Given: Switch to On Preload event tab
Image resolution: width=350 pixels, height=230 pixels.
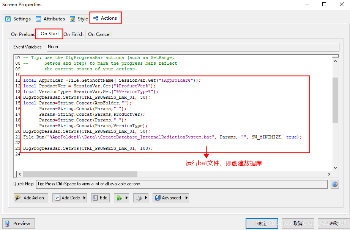Looking at the screenshot, I should click(x=22, y=34).
